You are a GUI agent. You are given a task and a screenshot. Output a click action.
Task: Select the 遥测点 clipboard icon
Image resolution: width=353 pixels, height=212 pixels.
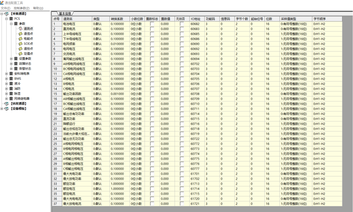[x=21, y=29]
